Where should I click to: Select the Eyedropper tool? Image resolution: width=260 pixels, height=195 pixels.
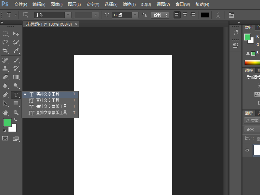pos(16,50)
